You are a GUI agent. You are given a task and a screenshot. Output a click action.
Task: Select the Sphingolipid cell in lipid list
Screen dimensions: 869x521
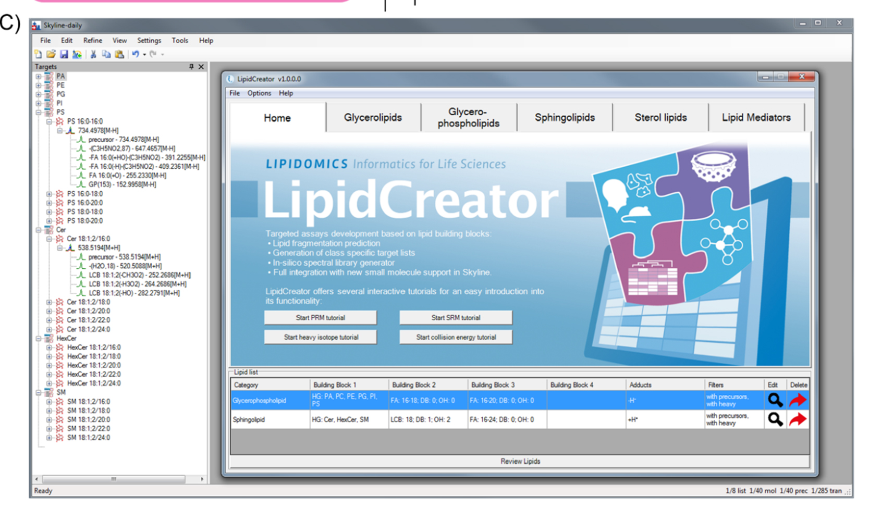point(271,419)
